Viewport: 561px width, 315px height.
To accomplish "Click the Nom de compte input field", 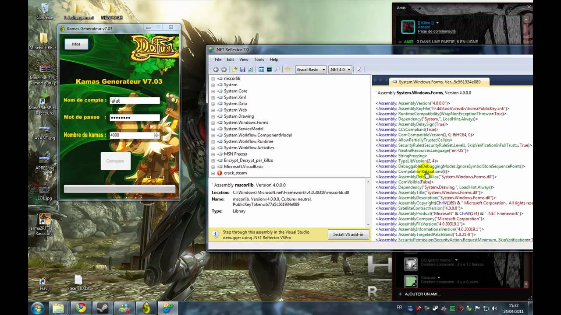I will (x=135, y=100).
